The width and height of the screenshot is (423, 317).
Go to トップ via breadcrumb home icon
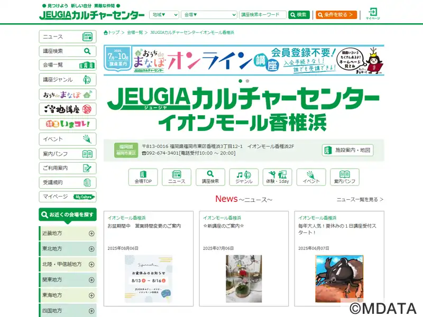click(112, 33)
